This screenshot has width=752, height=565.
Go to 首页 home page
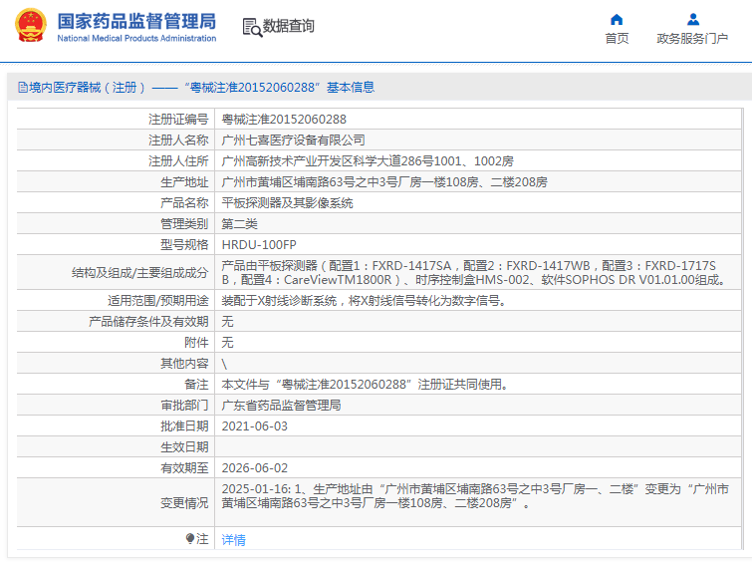tap(617, 39)
